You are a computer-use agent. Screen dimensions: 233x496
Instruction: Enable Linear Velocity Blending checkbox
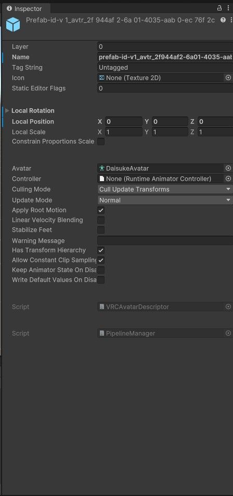tap(101, 220)
